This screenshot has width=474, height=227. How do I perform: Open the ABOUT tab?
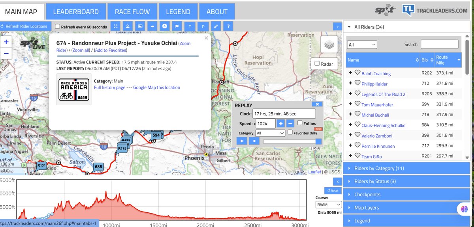217,11
